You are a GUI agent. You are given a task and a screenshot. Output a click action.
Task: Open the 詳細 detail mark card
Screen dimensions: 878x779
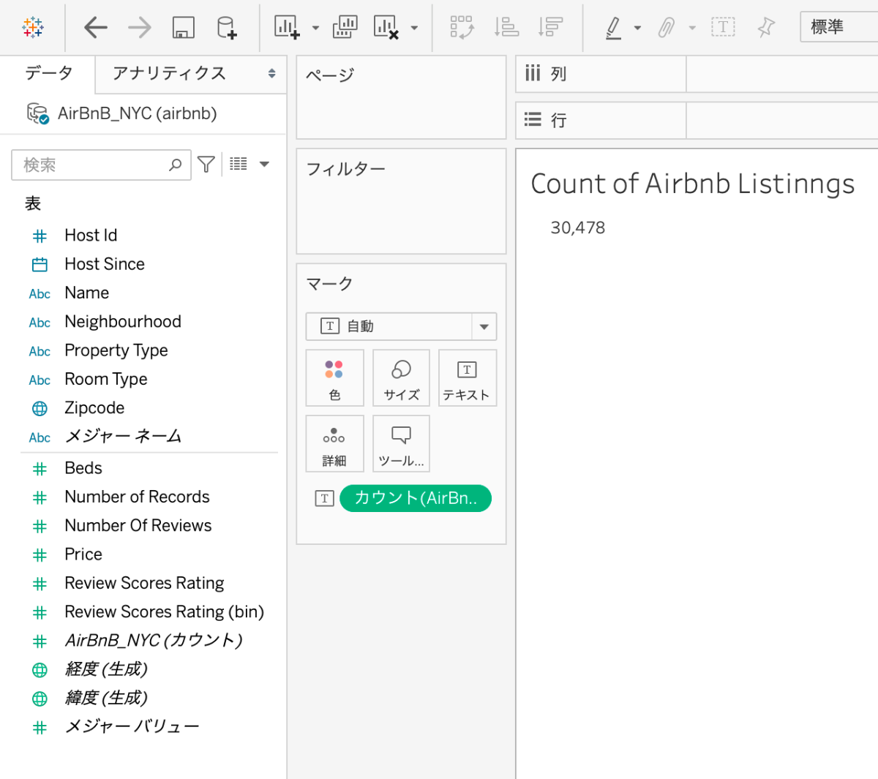coord(334,443)
